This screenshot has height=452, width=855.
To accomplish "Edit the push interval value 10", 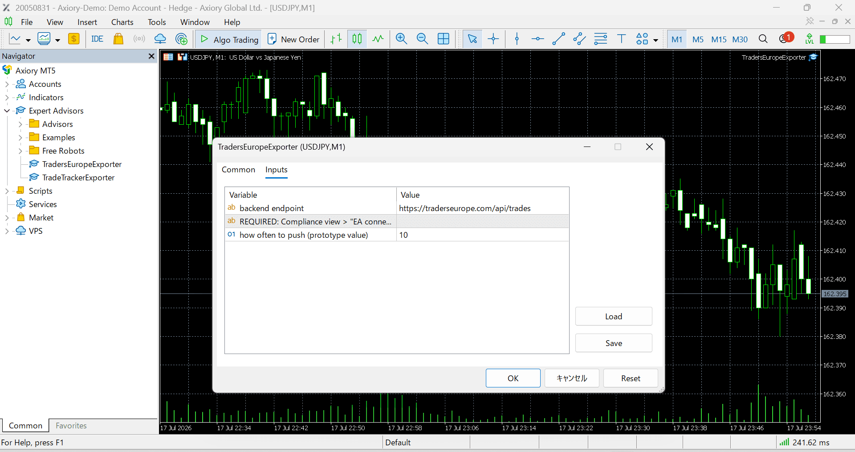I will (483, 235).
